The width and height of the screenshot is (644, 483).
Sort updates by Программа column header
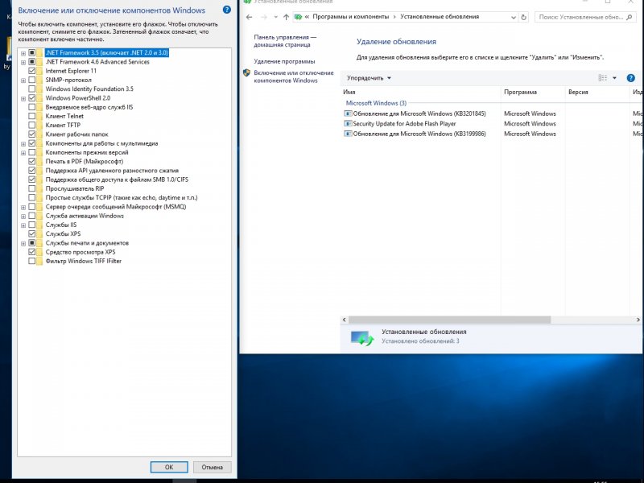pos(533,93)
